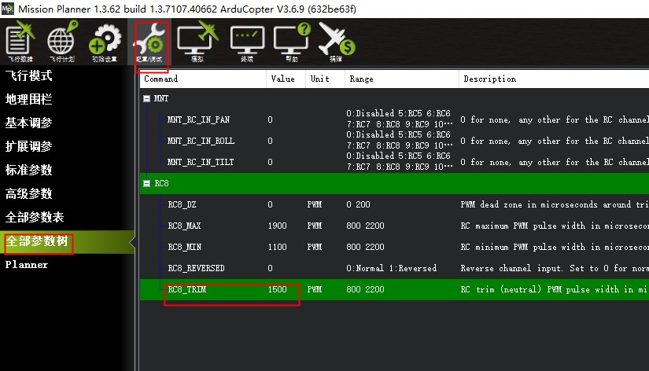Select 全部参数表 in the sidebar

[x=35, y=217]
